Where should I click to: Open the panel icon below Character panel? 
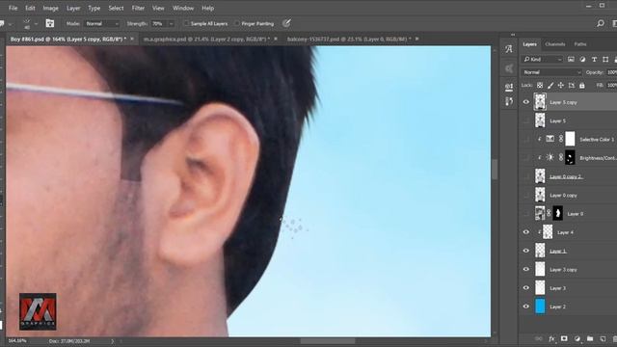coord(509,68)
